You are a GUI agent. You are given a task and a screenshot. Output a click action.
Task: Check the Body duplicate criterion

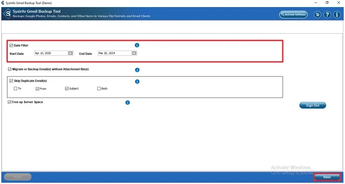click(99, 88)
